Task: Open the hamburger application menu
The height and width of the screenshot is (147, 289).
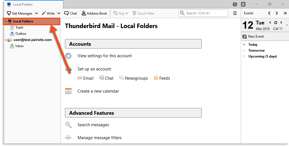Action: click(x=235, y=13)
